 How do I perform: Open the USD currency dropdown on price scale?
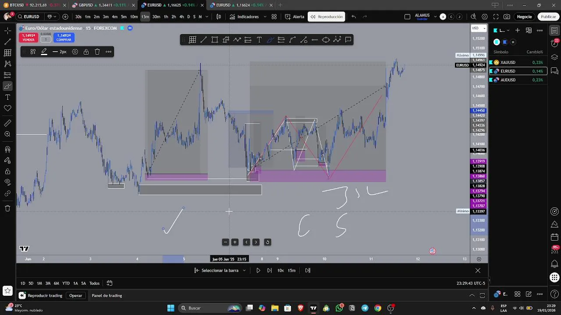point(479,28)
